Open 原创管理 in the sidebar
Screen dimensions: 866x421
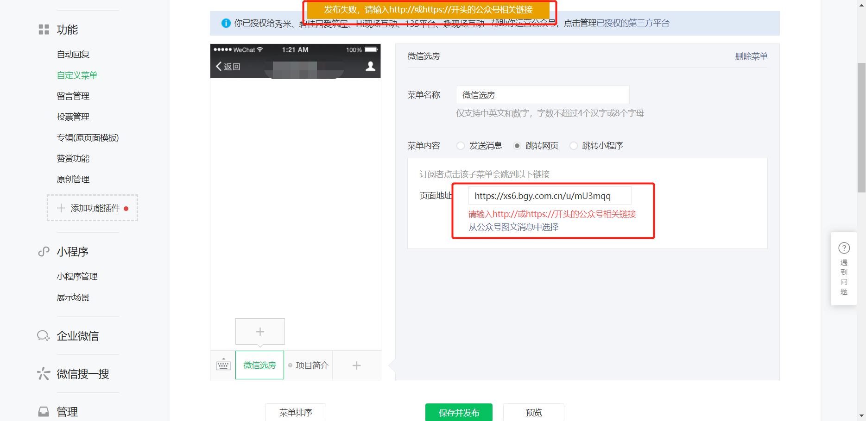point(73,180)
